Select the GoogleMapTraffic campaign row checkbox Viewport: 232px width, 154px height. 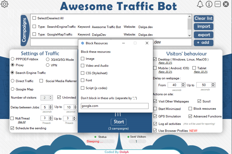34,34
